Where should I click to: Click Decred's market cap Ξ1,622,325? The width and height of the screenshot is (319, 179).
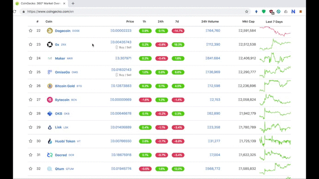point(247,155)
